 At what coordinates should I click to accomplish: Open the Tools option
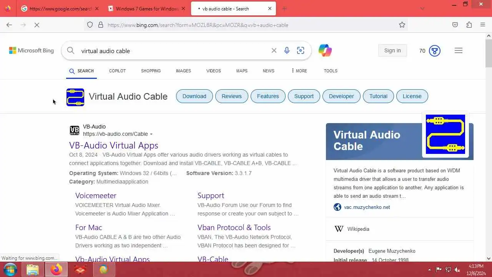coord(331,71)
